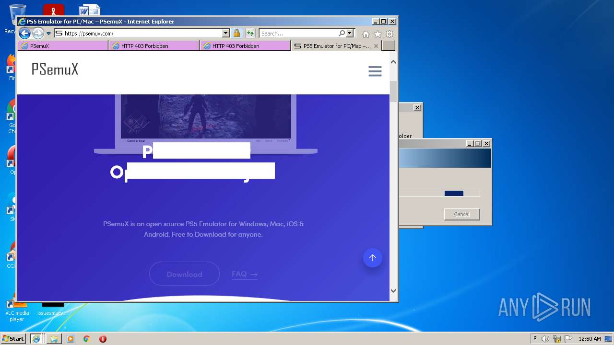
Task: Switch to the first HTTP 403 Forbidden tab
Action: click(154, 46)
